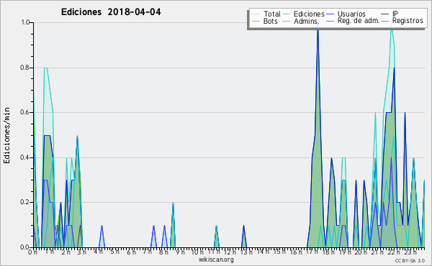Select the 'Usuarios' legend entry
The image size is (432, 266).
351,14
